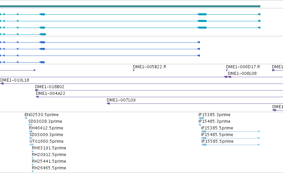The height and width of the screenshot is (173, 283).
Task: Click the IP15385.3prime feature block
Action: [x=201, y=118]
